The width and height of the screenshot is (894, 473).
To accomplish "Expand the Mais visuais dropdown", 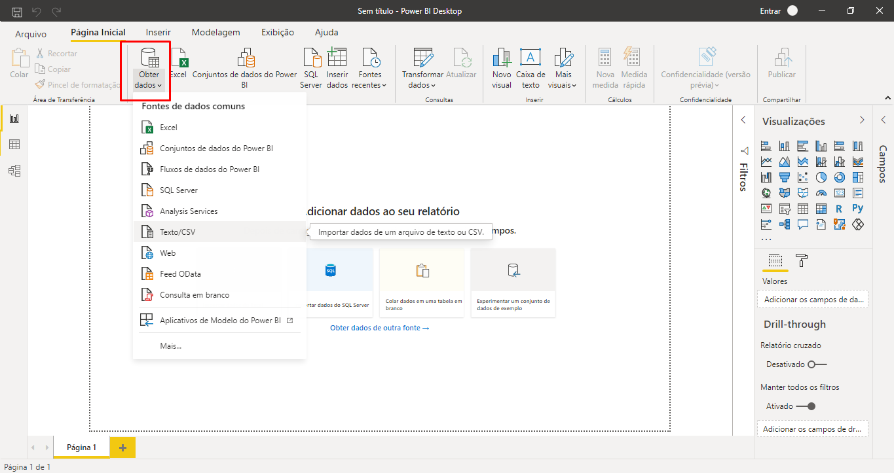I will tap(563, 67).
